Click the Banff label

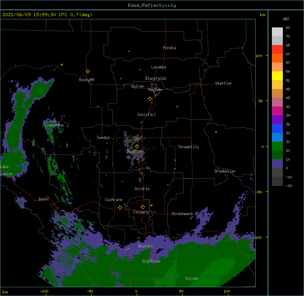(x=44, y=199)
